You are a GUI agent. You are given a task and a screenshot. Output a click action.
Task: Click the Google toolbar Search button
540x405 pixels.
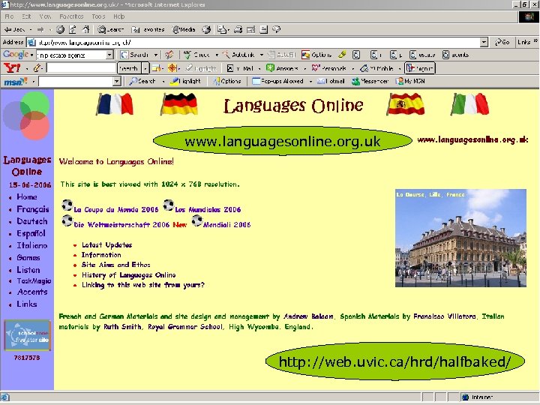(134, 55)
